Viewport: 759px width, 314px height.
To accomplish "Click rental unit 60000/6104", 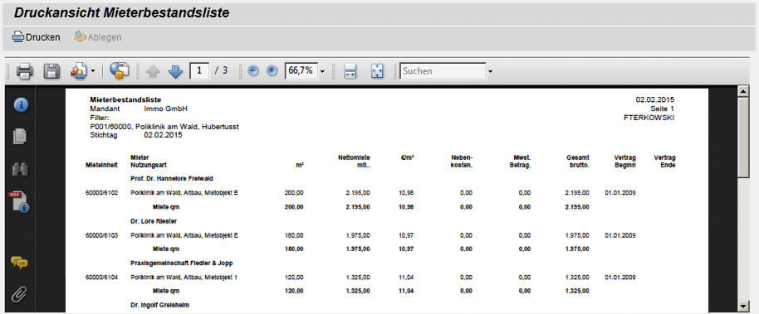I will pos(101,278).
